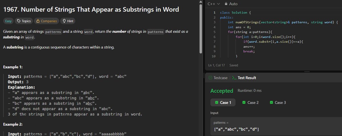
Task: Click the problem description scrollbar
Action: pyautogui.click(x=201, y=28)
